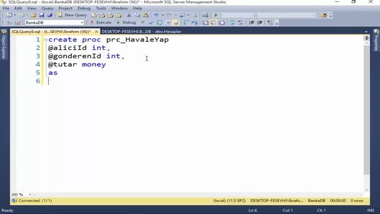Save the current query with Save icon
This screenshot has width=380, height=214.
(42, 15)
